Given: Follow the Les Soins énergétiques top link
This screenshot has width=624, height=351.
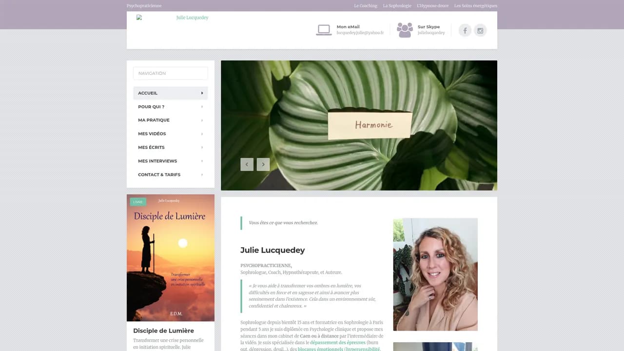Looking at the screenshot, I should click(x=476, y=6).
